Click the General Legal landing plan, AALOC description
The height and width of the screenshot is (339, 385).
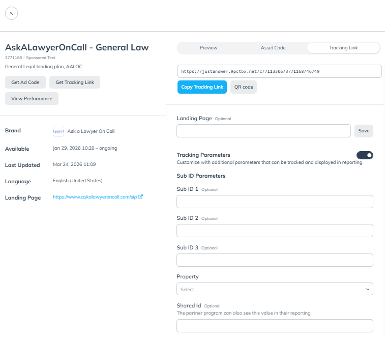43,67
